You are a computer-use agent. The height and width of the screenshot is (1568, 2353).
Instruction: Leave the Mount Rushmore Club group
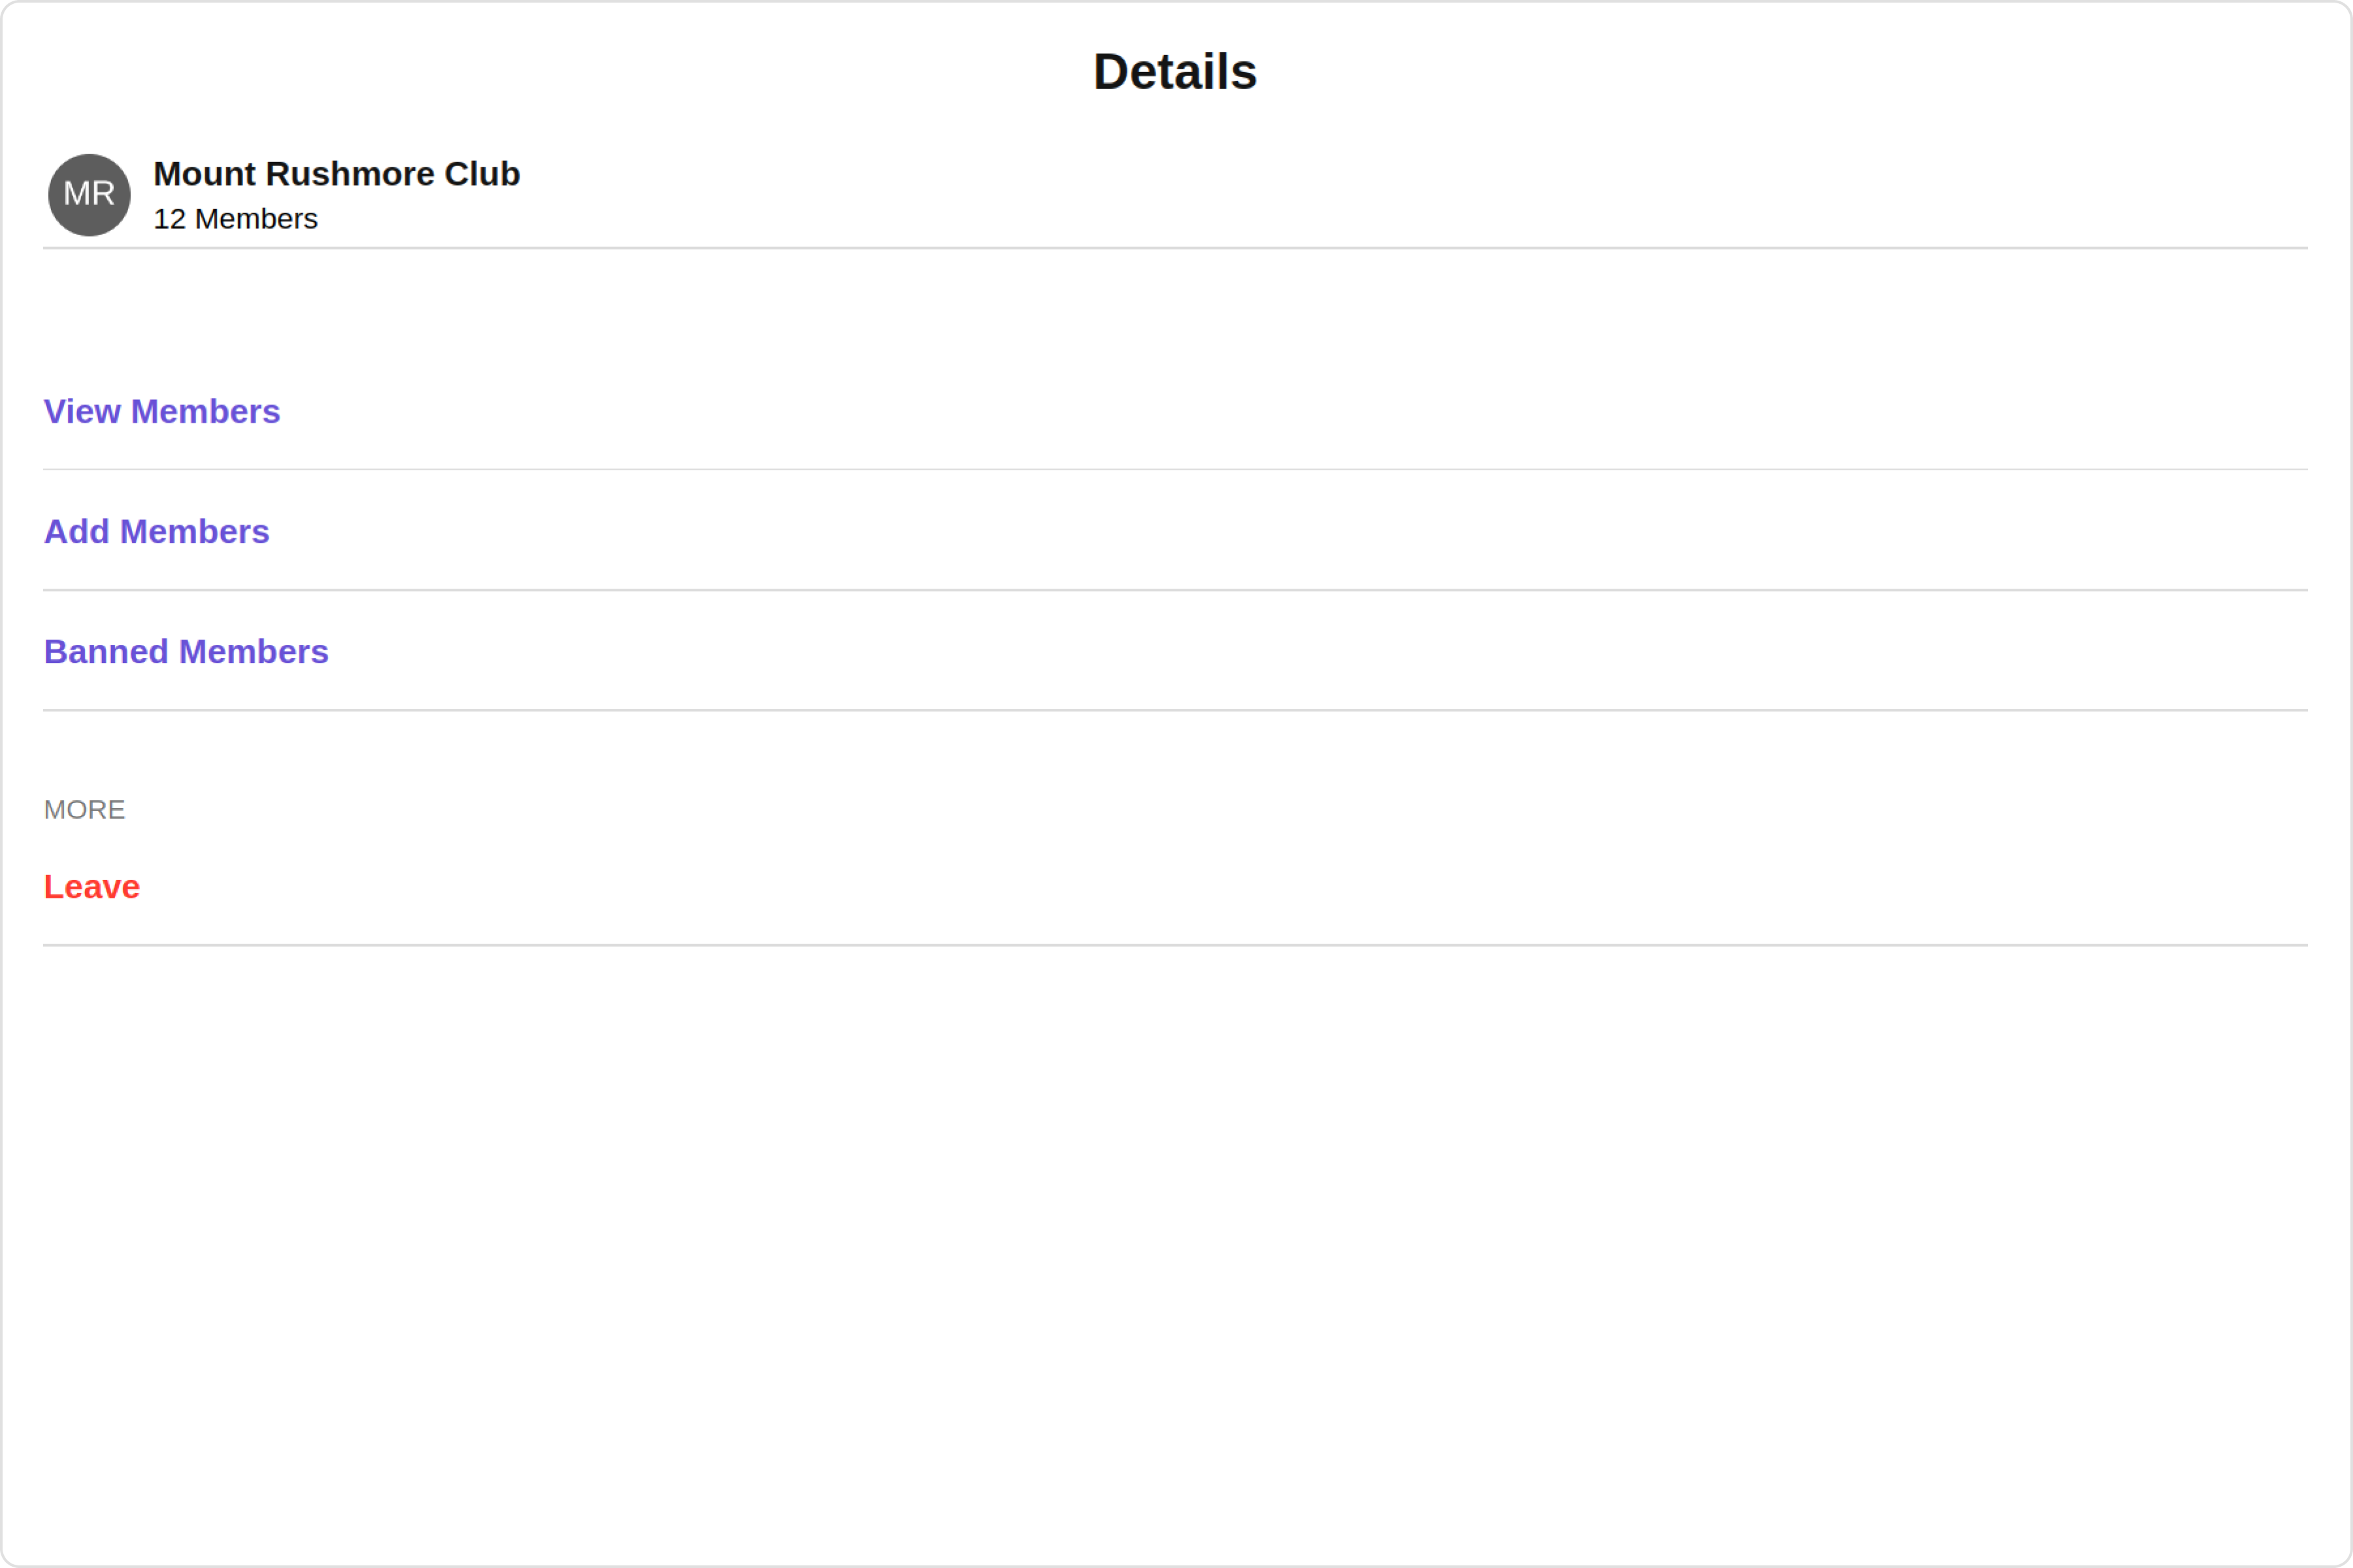[91, 887]
